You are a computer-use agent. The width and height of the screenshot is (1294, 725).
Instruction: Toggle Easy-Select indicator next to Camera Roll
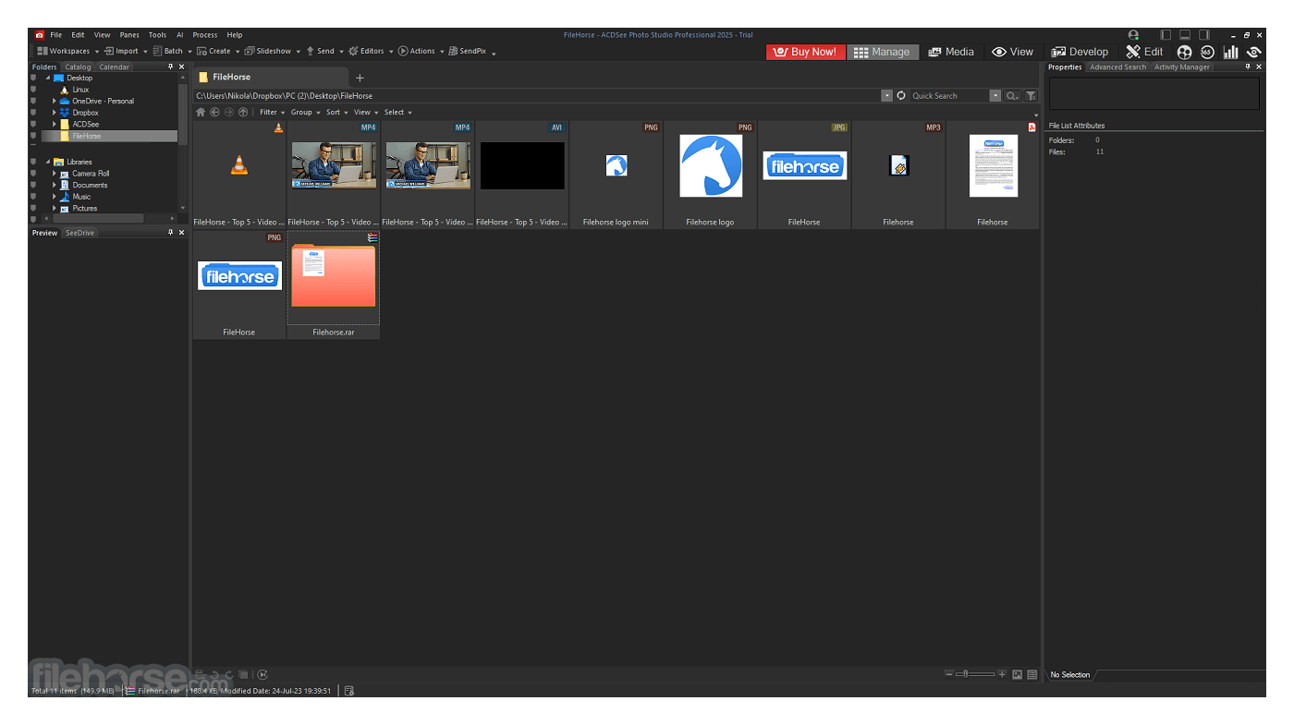pyautogui.click(x=33, y=174)
